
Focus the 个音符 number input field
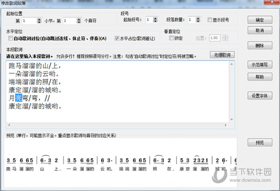click(x=70, y=21)
